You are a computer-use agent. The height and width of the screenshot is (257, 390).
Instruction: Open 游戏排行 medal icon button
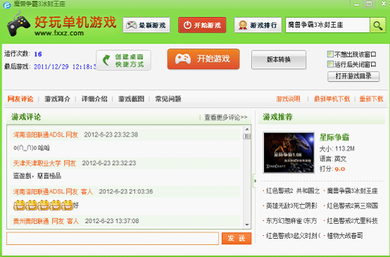coord(258,25)
